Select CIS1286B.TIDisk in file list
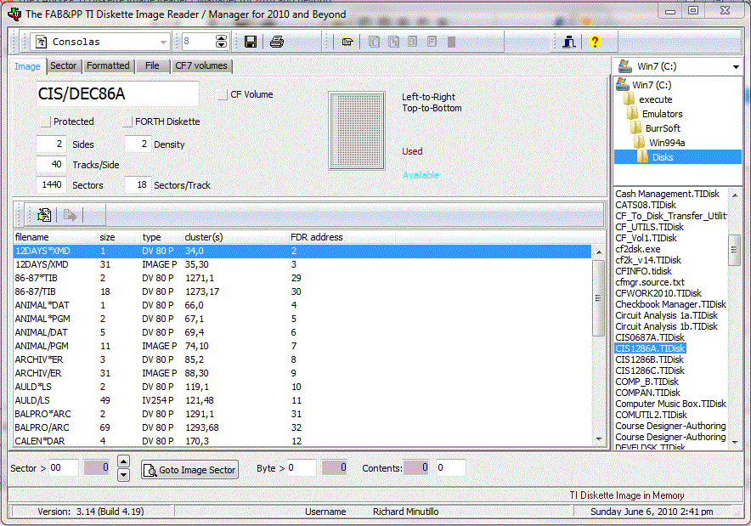The height and width of the screenshot is (526, 751). tap(650, 359)
